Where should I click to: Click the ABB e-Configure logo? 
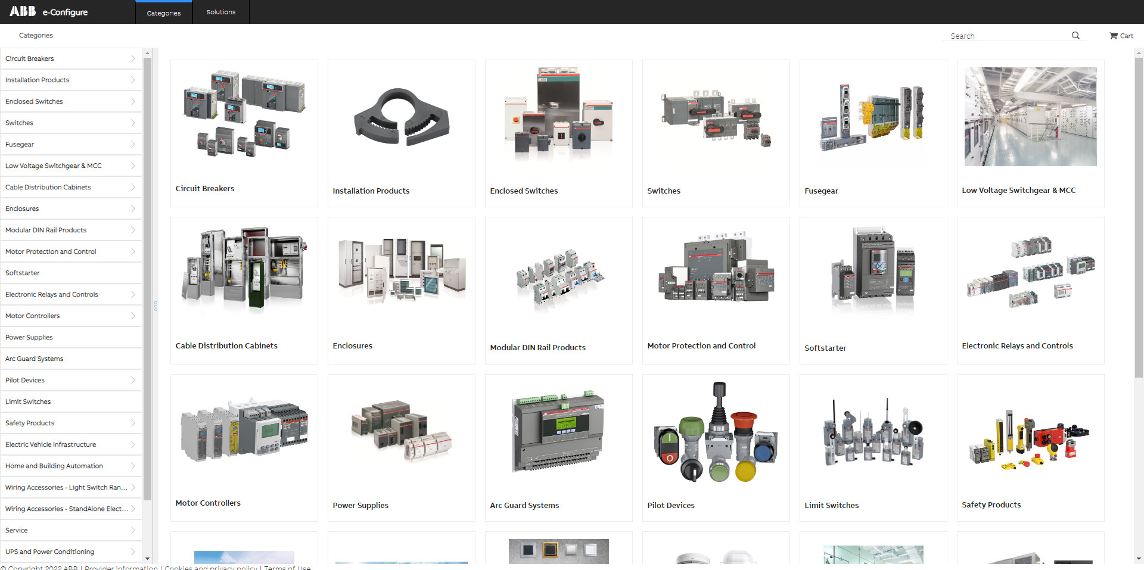point(49,12)
